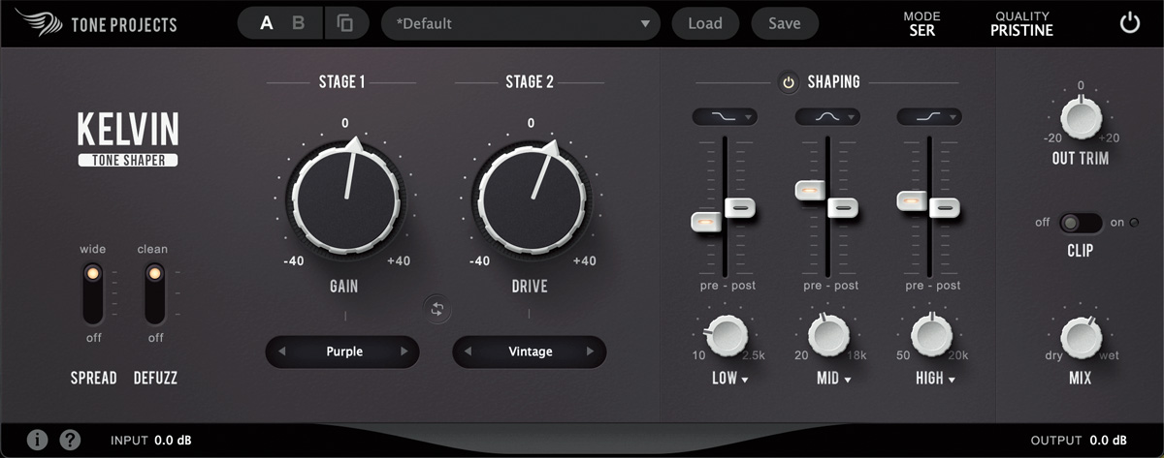Click the MID frequency knob

[827, 336]
